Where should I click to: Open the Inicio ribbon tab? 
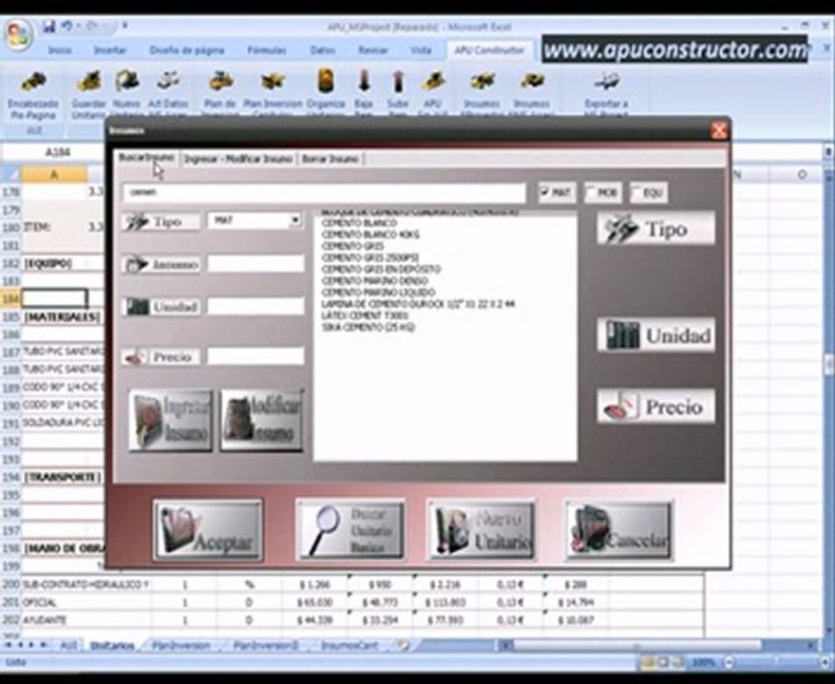[x=60, y=50]
